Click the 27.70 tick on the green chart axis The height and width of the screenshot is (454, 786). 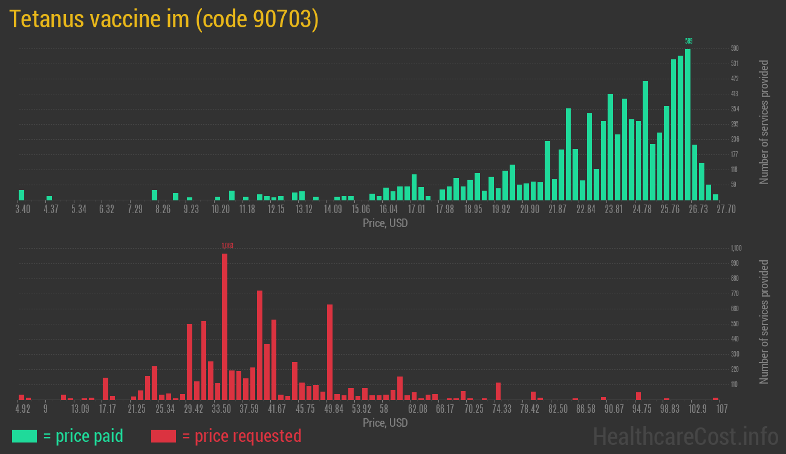[x=726, y=209]
